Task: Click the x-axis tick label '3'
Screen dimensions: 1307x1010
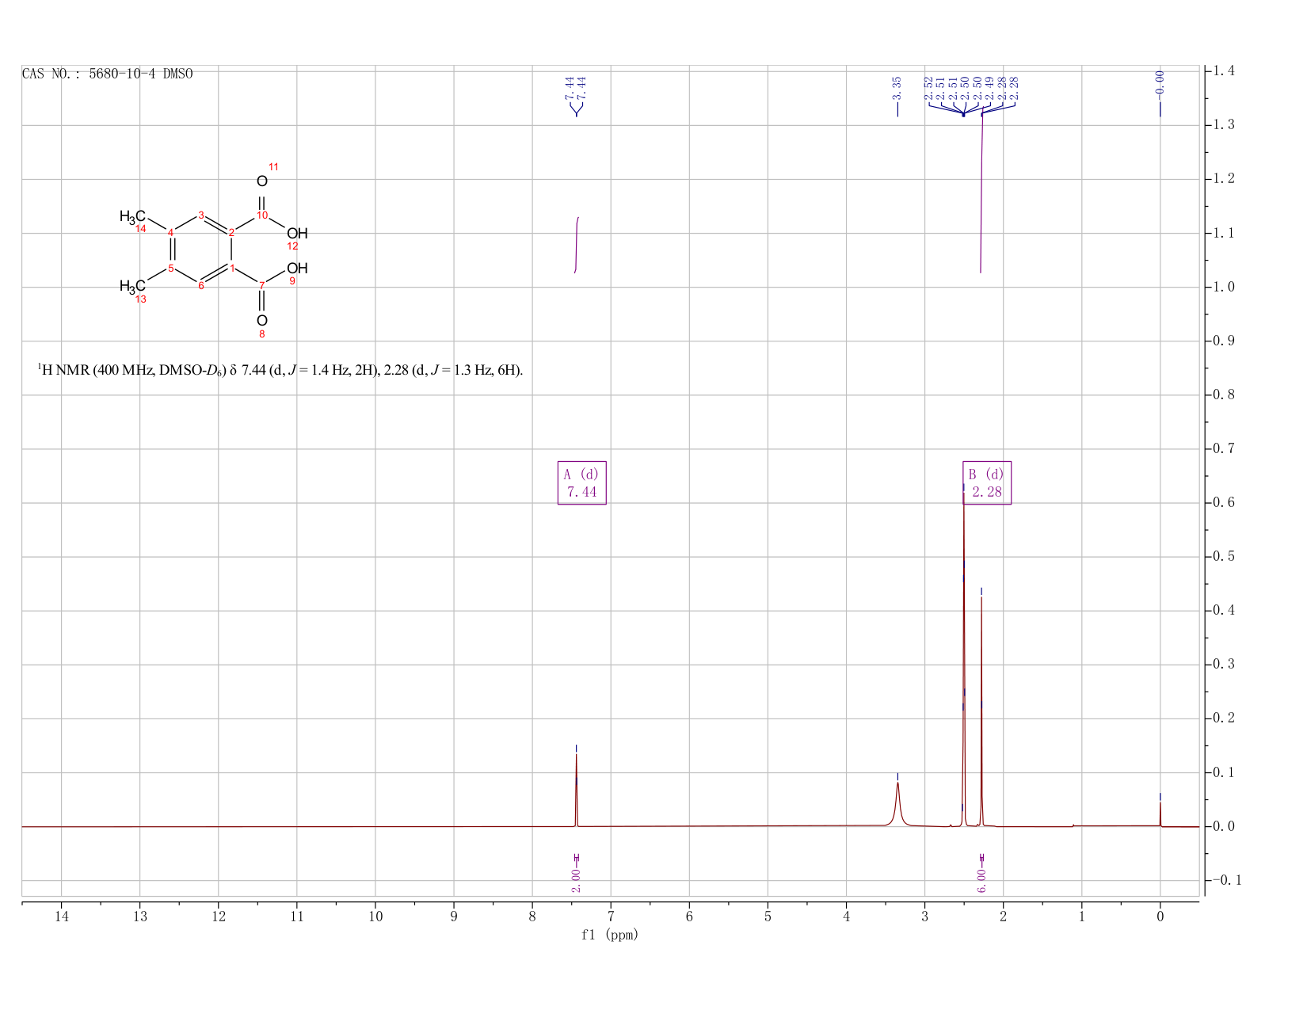Action: click(x=924, y=917)
